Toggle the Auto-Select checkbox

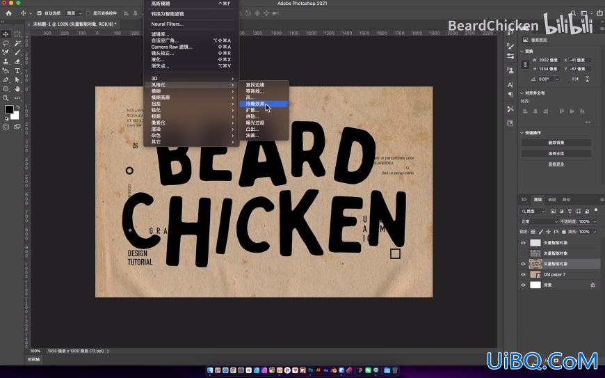tap(40, 13)
